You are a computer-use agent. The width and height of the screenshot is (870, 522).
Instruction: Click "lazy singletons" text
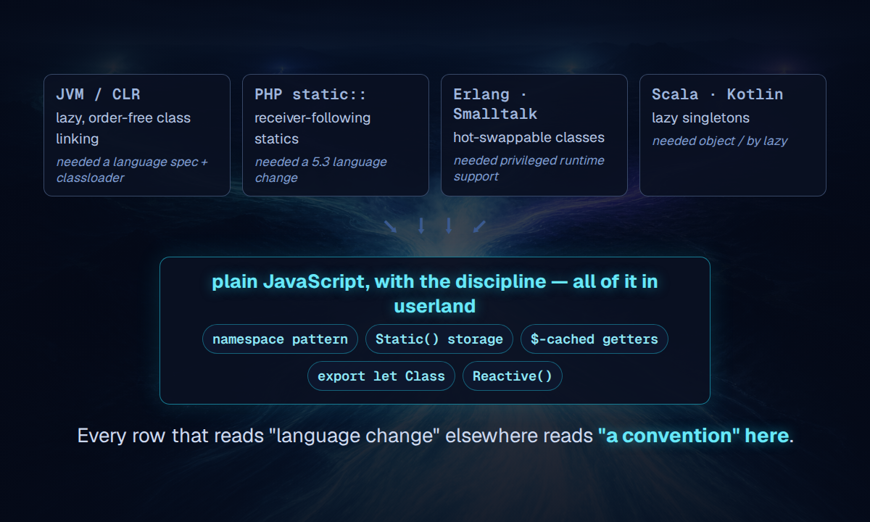700,117
